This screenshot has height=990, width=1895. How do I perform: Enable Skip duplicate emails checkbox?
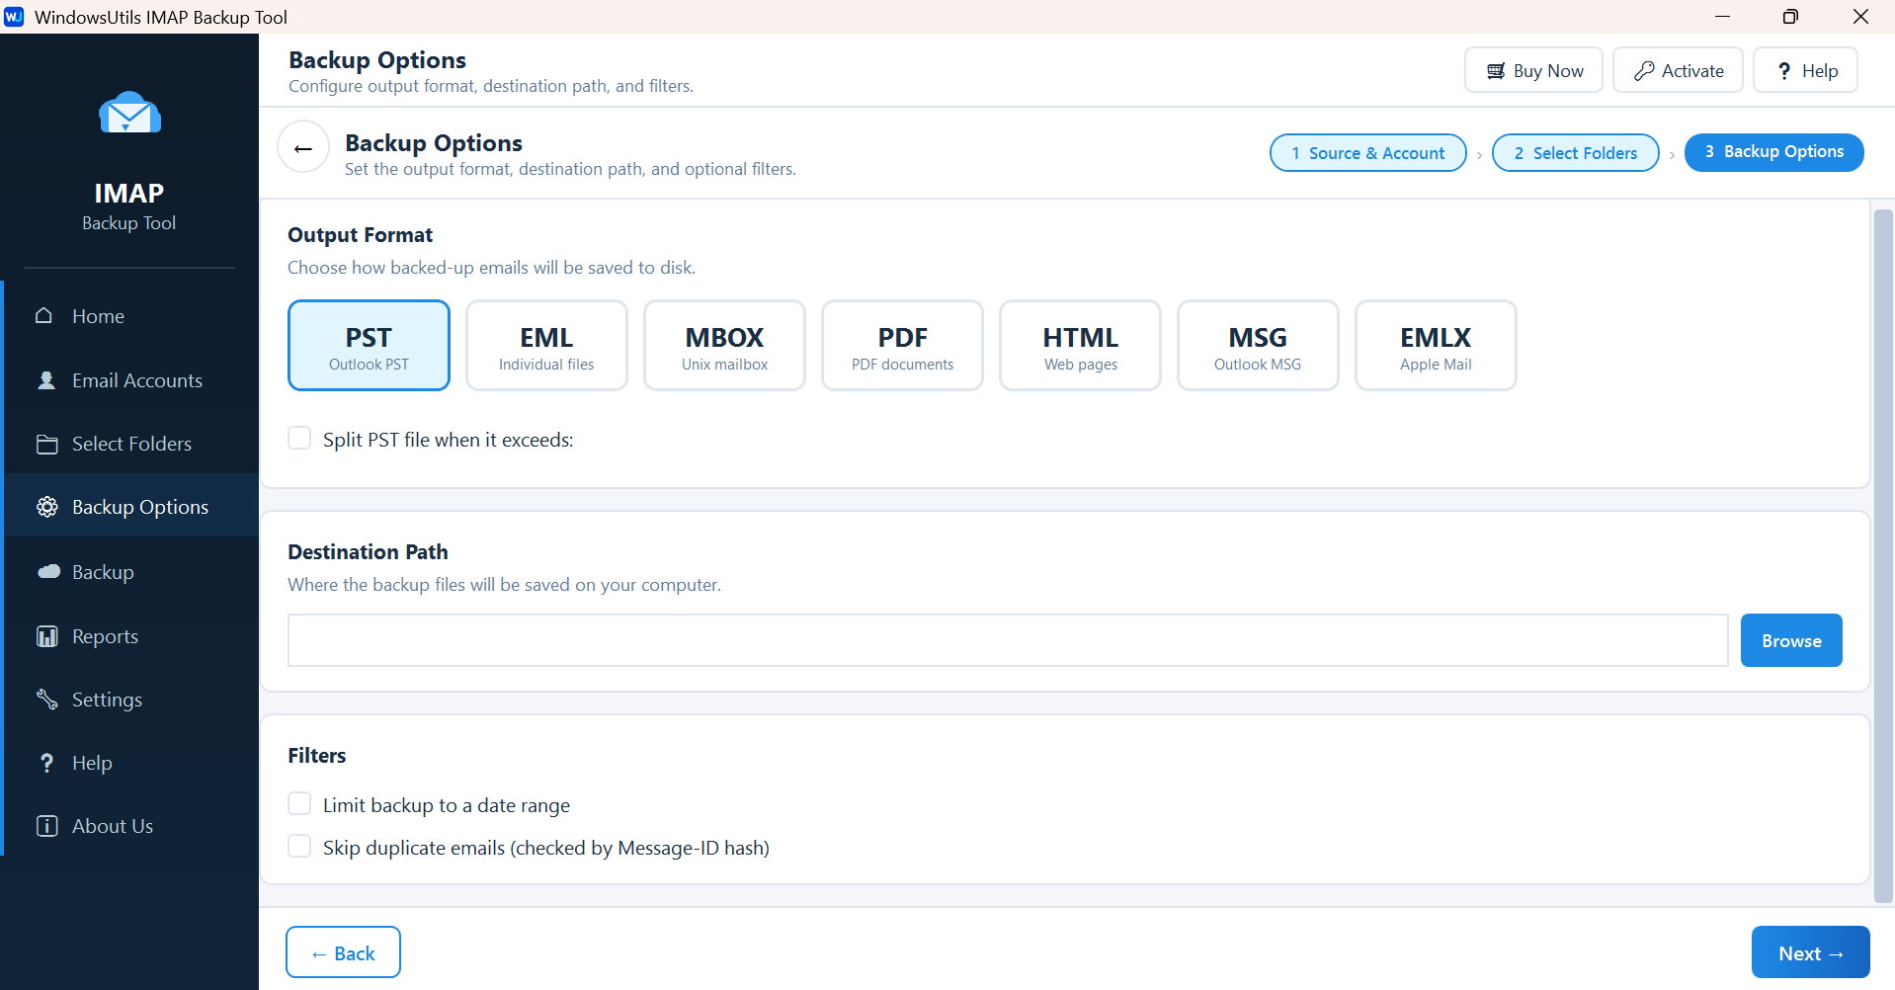pos(299,846)
